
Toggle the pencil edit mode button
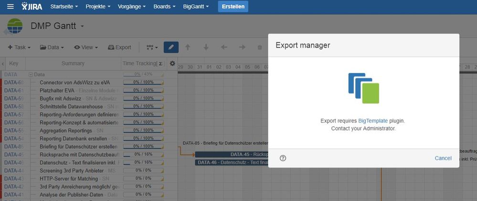[x=171, y=47]
